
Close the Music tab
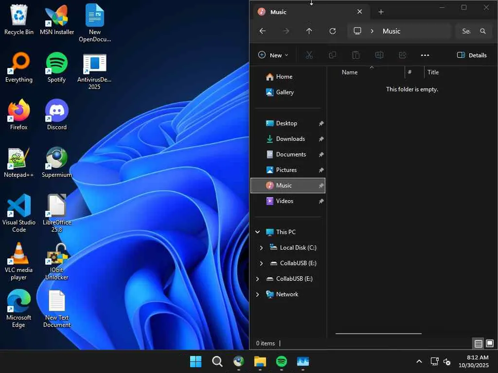[359, 12]
